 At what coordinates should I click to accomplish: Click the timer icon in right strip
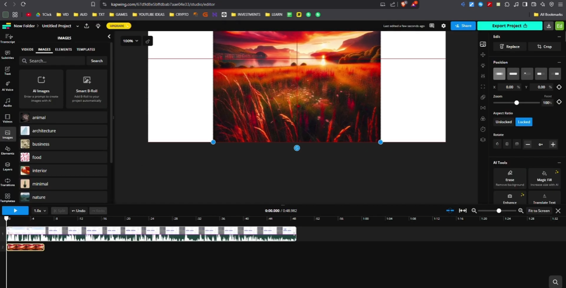483,129
